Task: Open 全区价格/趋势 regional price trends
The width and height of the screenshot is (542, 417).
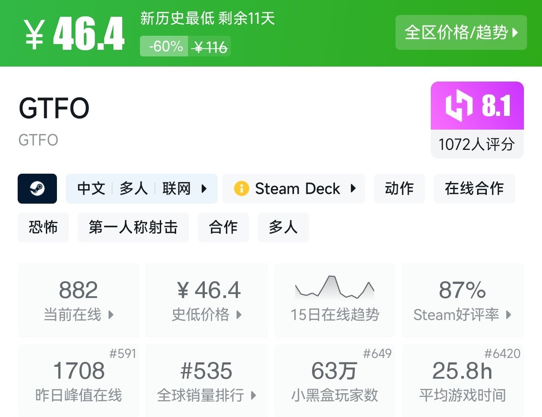Action: (x=461, y=33)
